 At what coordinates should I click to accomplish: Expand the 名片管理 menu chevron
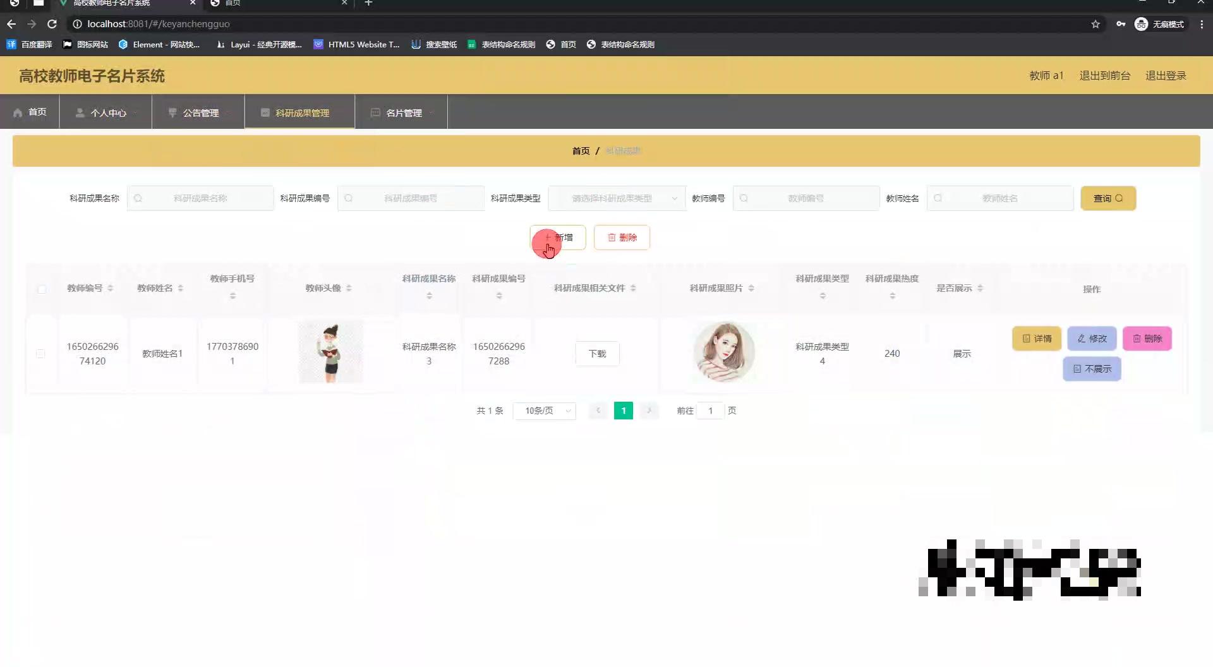point(432,112)
